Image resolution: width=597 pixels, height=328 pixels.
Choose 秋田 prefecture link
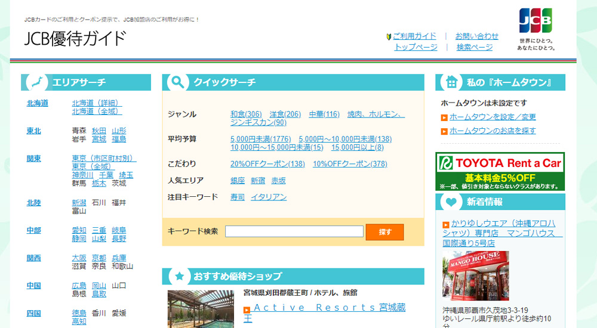pos(99,131)
